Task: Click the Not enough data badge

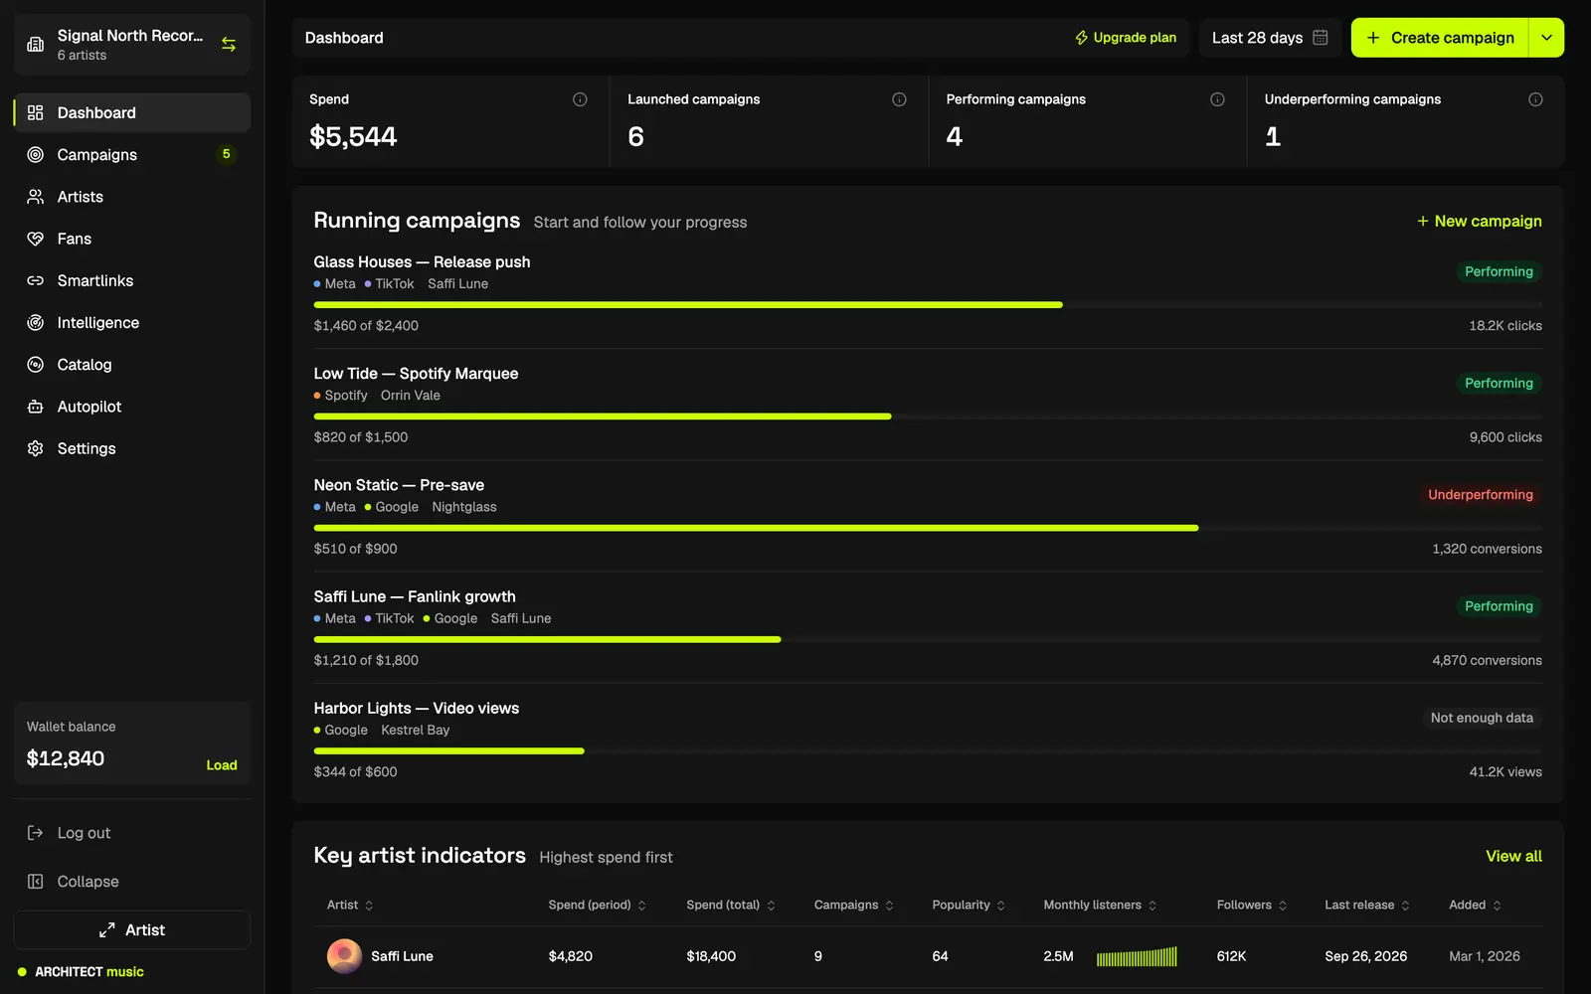Action: [1482, 718]
